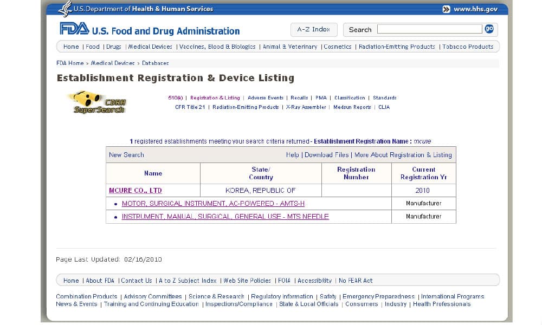Open the Safety footer link
The height and width of the screenshot is (325, 542).
pos(328,297)
